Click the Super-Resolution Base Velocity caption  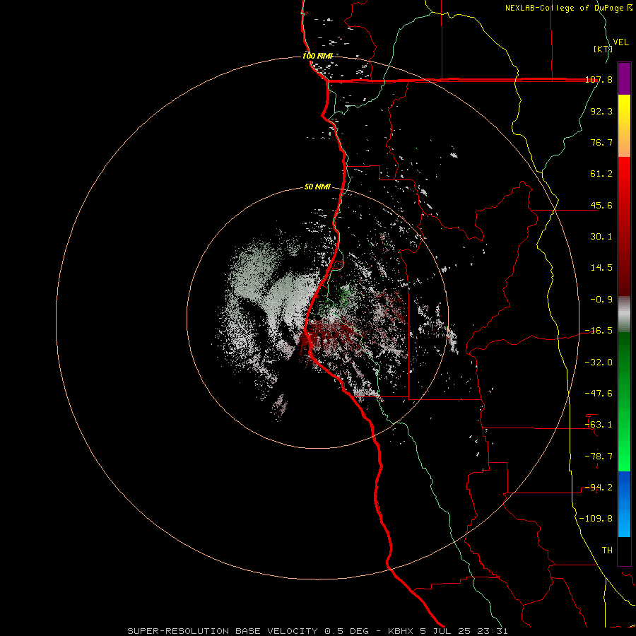pyautogui.click(x=317, y=631)
